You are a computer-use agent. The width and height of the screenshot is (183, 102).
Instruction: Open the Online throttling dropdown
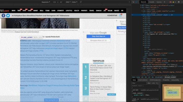point(75,2)
